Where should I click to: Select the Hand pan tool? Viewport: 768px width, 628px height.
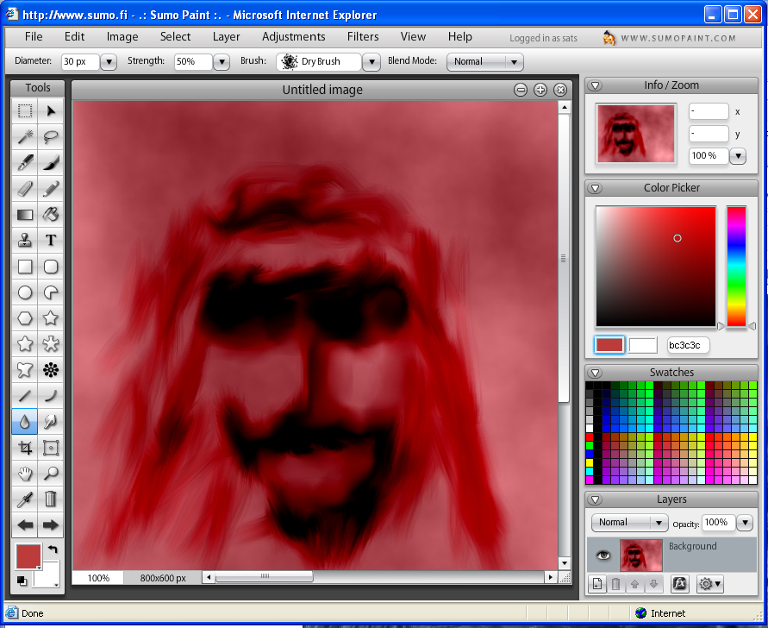coord(25,473)
